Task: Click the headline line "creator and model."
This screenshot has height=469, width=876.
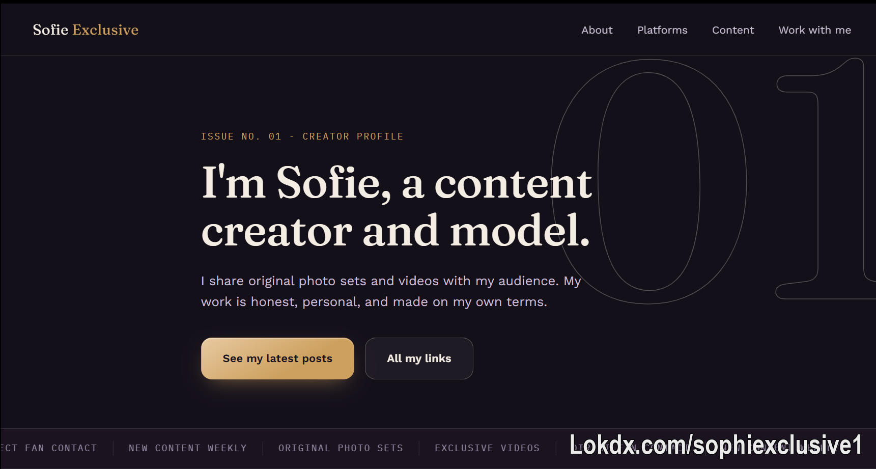Action: click(396, 231)
